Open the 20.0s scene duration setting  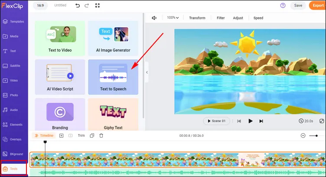[x=306, y=121]
